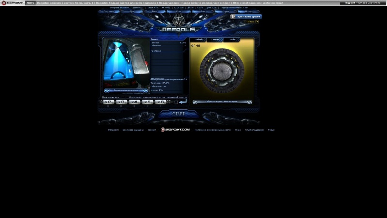
Task: Click the Bigpoint.com footer logo
Action: tap(176, 130)
